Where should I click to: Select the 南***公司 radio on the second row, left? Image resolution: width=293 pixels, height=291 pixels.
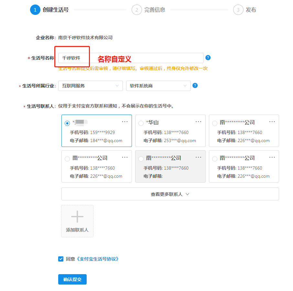67,159
